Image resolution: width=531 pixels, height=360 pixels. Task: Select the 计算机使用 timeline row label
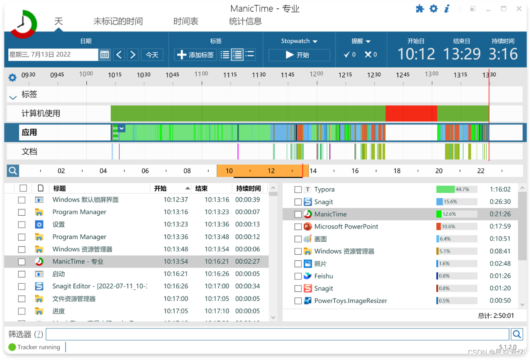tap(41, 113)
